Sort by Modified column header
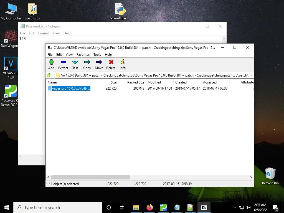Image resolution: width=284 pixels, height=213 pixels. tap(160, 82)
